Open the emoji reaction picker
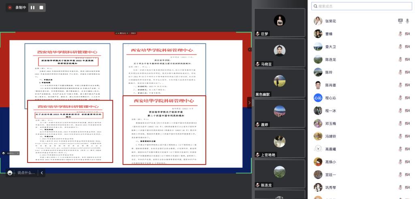Screen dimensions: 415x199 (x=10, y=173)
